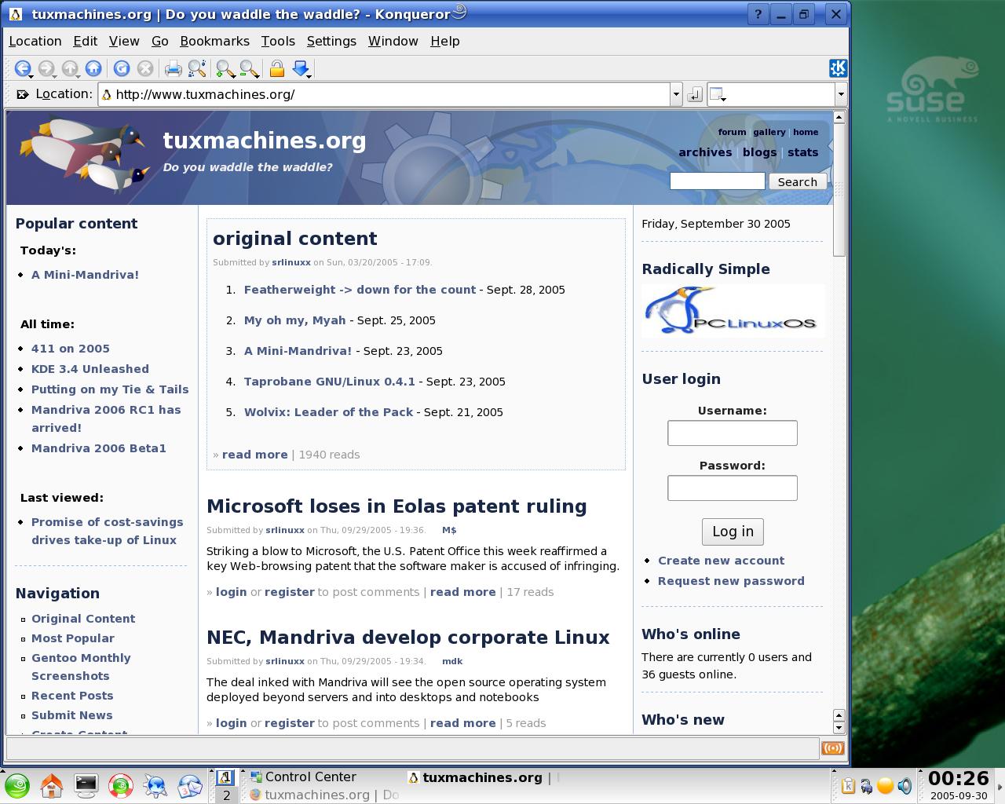Zoom out with the minus magnifier
This screenshot has width=1005, height=804.
249,69
